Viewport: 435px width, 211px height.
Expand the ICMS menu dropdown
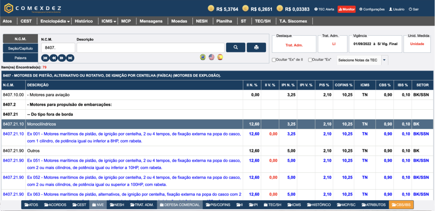point(109,21)
